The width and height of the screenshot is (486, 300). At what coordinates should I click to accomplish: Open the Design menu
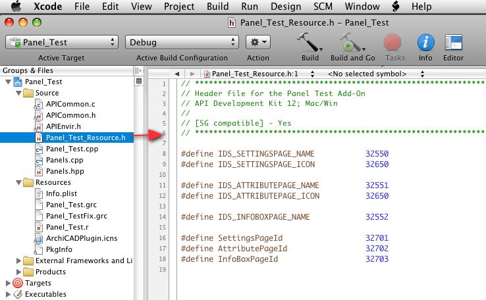286,7
